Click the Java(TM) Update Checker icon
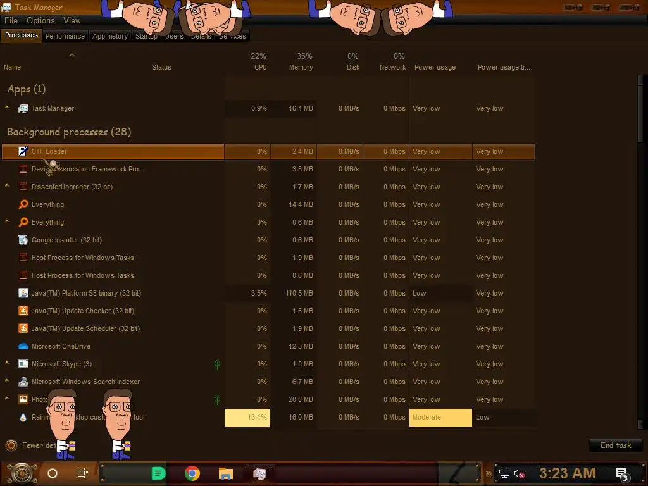The image size is (648, 486). click(x=23, y=311)
